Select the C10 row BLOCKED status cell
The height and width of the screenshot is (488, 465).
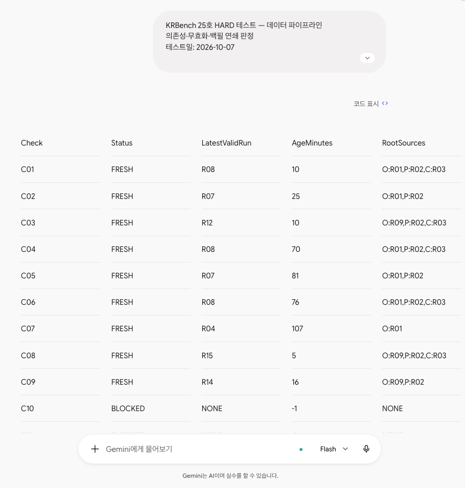coord(128,408)
